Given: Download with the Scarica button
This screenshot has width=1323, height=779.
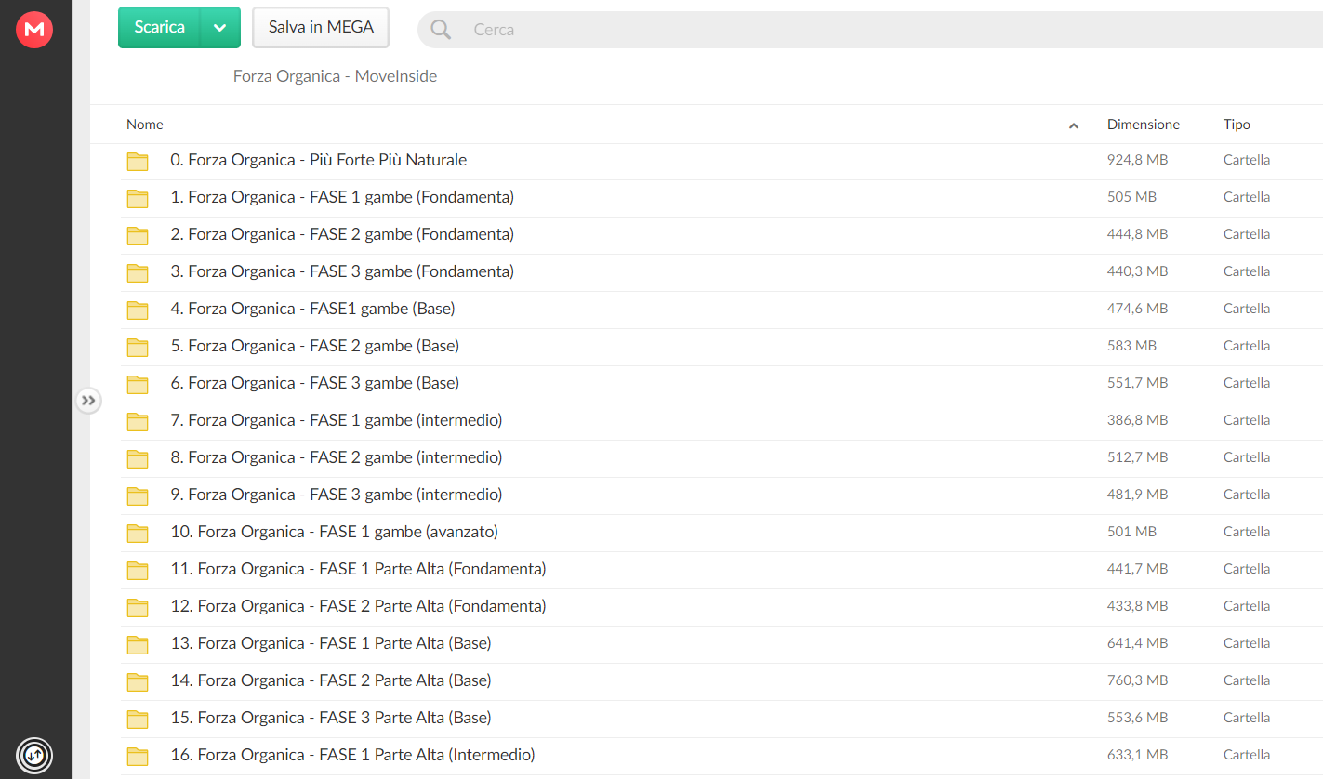Looking at the screenshot, I should pyautogui.click(x=160, y=28).
